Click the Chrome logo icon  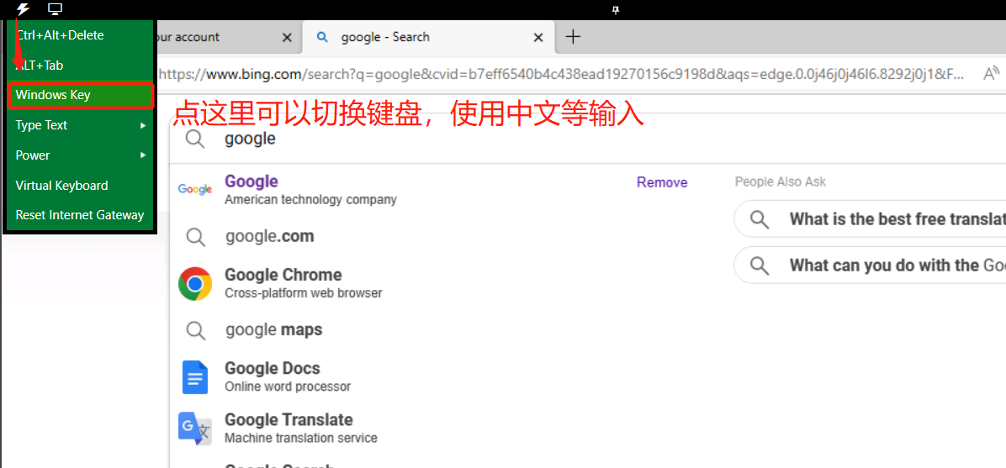(x=195, y=283)
